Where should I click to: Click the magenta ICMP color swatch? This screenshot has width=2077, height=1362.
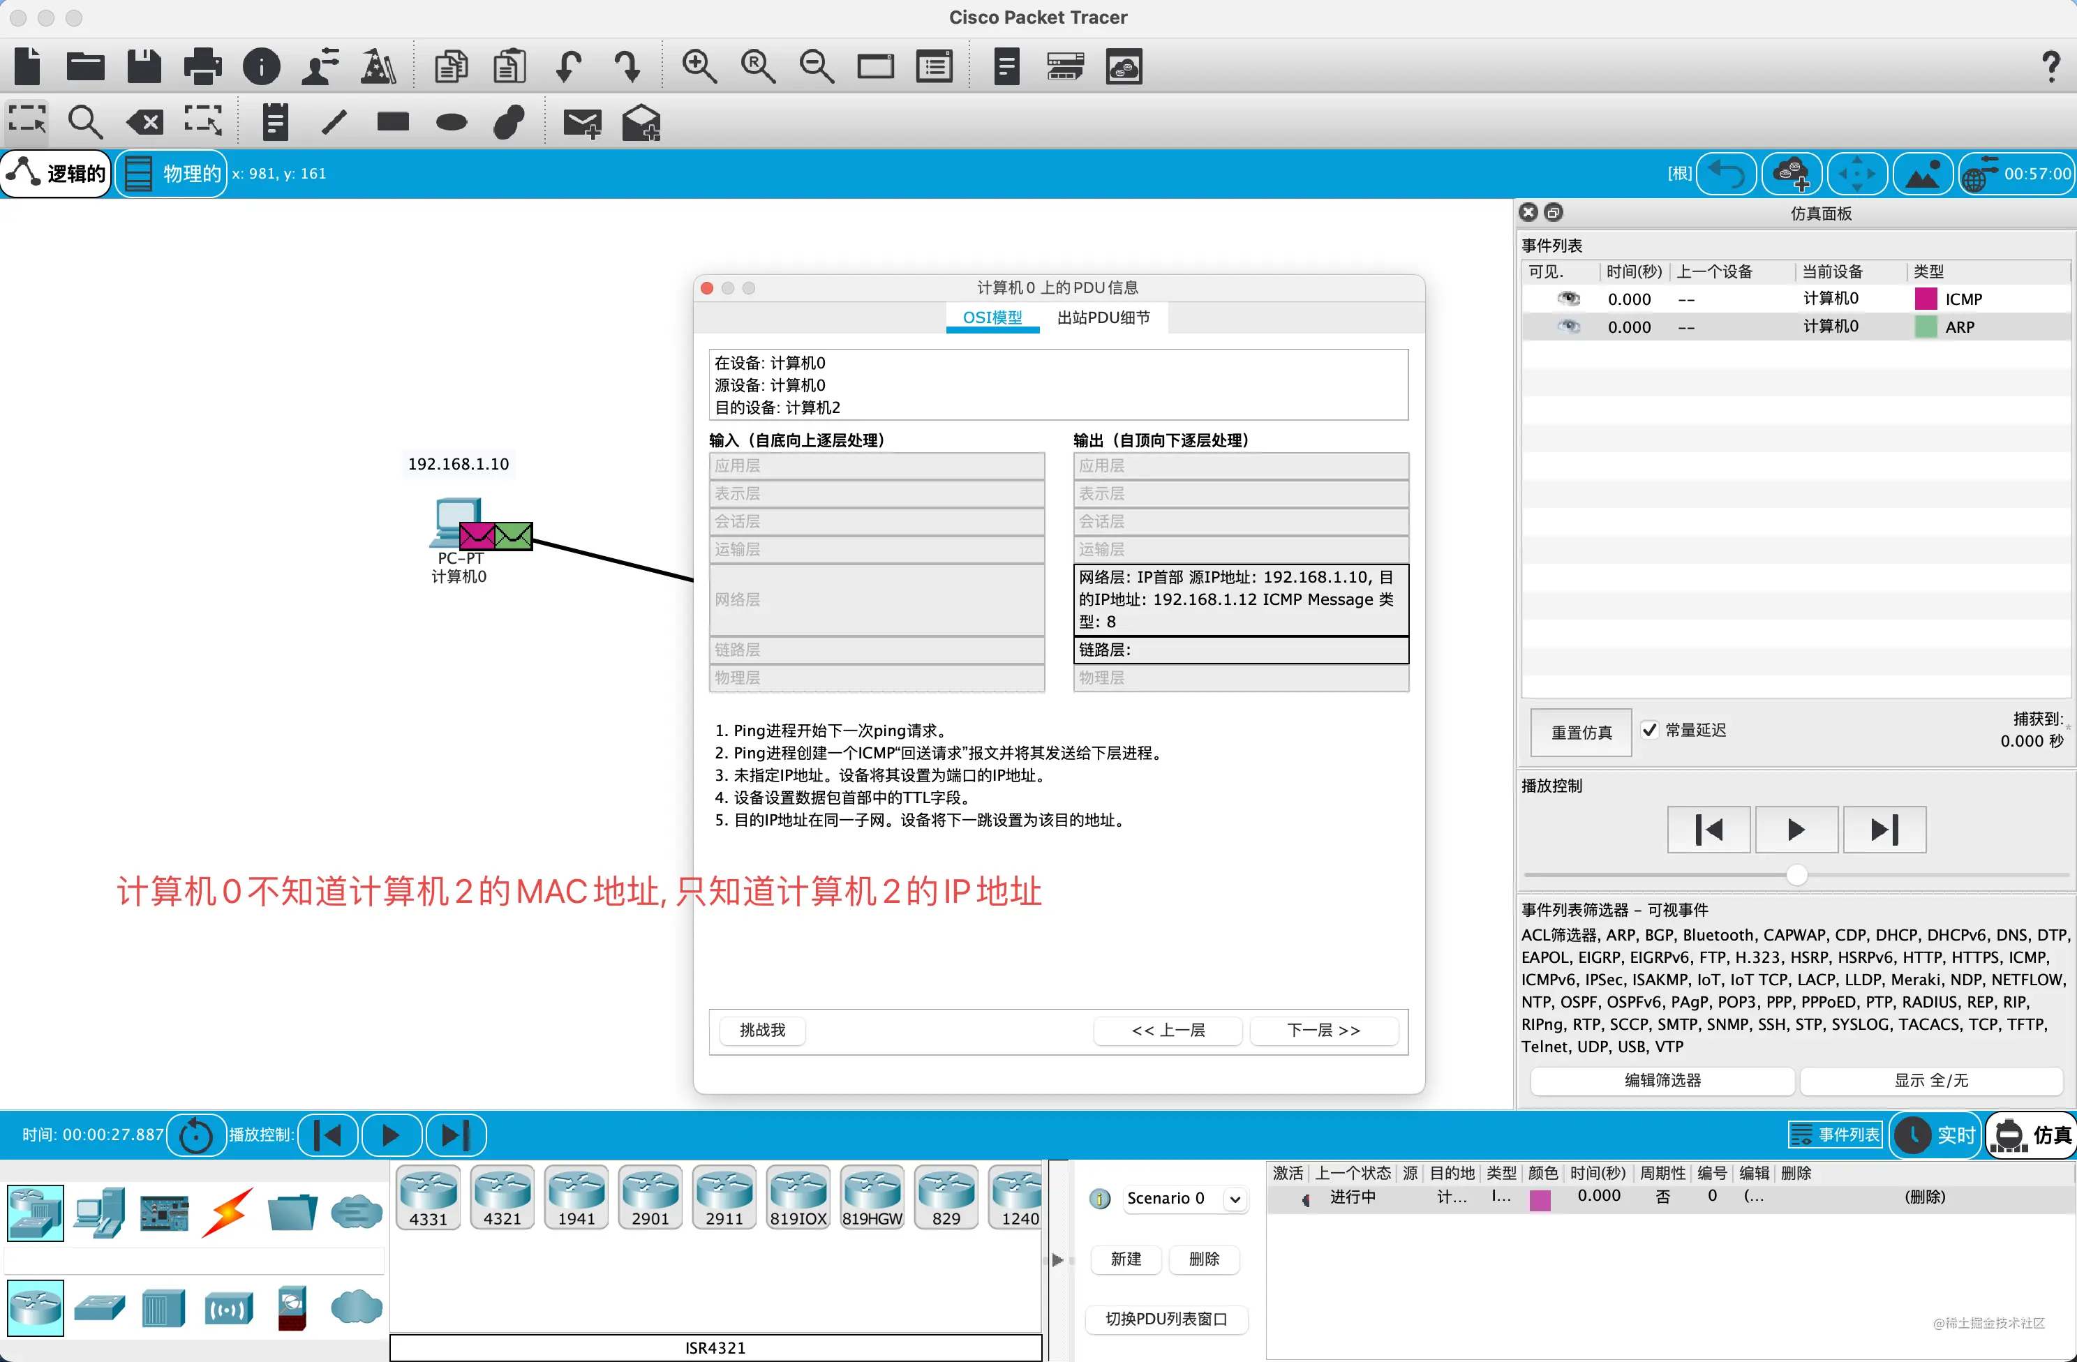click(1925, 299)
